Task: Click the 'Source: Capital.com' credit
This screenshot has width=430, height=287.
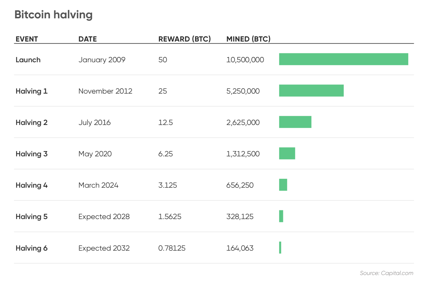Action: coord(387,273)
